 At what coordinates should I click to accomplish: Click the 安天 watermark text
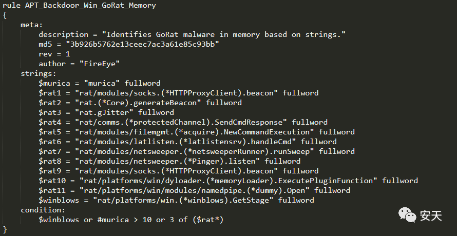431,216
